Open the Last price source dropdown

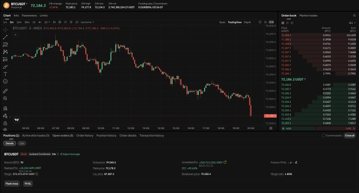[87, 22]
